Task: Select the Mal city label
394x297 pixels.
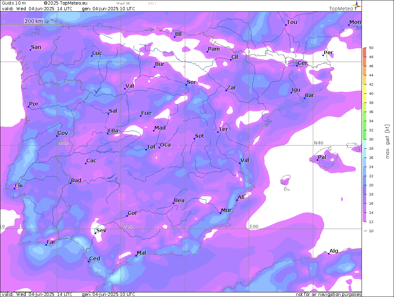Action: [x=141, y=253]
